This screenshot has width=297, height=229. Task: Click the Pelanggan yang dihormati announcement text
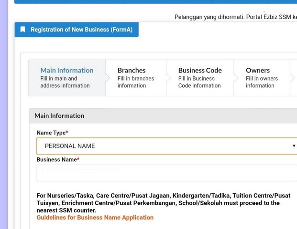235,17
